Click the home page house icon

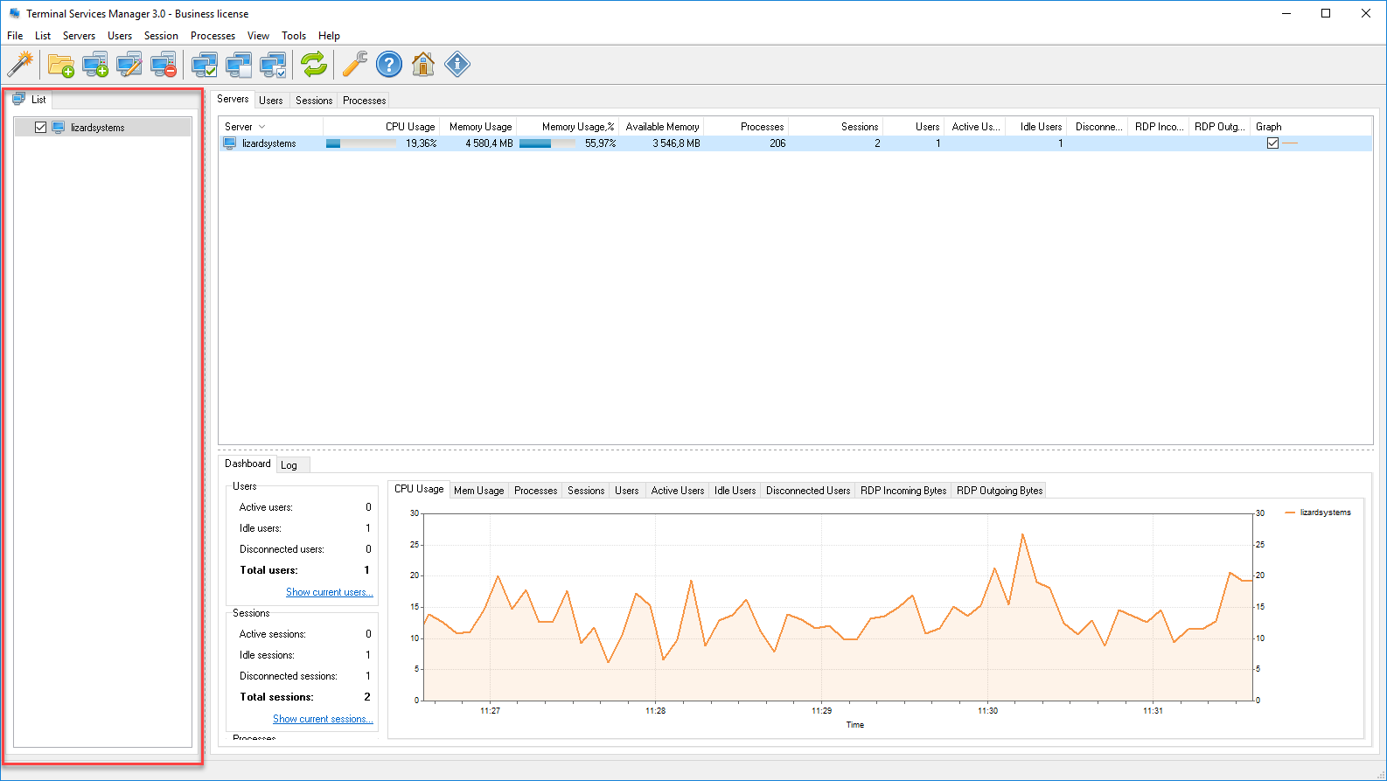point(423,64)
